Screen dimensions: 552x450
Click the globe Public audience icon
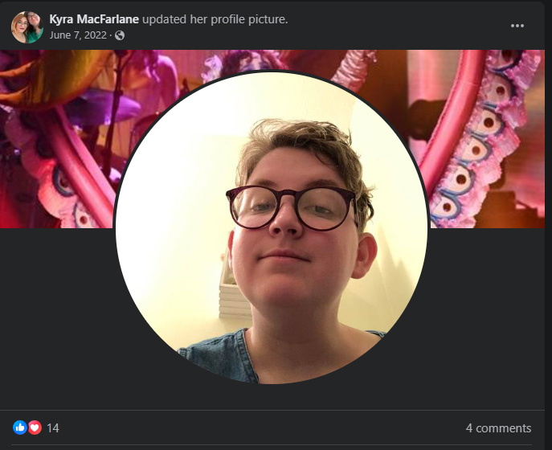click(120, 35)
